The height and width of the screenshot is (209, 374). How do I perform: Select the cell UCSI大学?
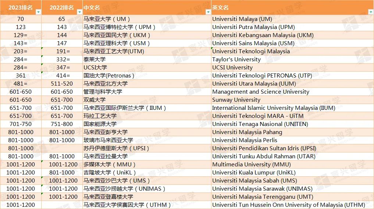(147, 68)
